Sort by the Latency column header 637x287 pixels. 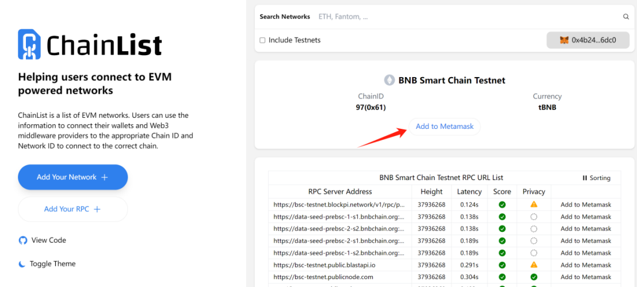point(469,192)
